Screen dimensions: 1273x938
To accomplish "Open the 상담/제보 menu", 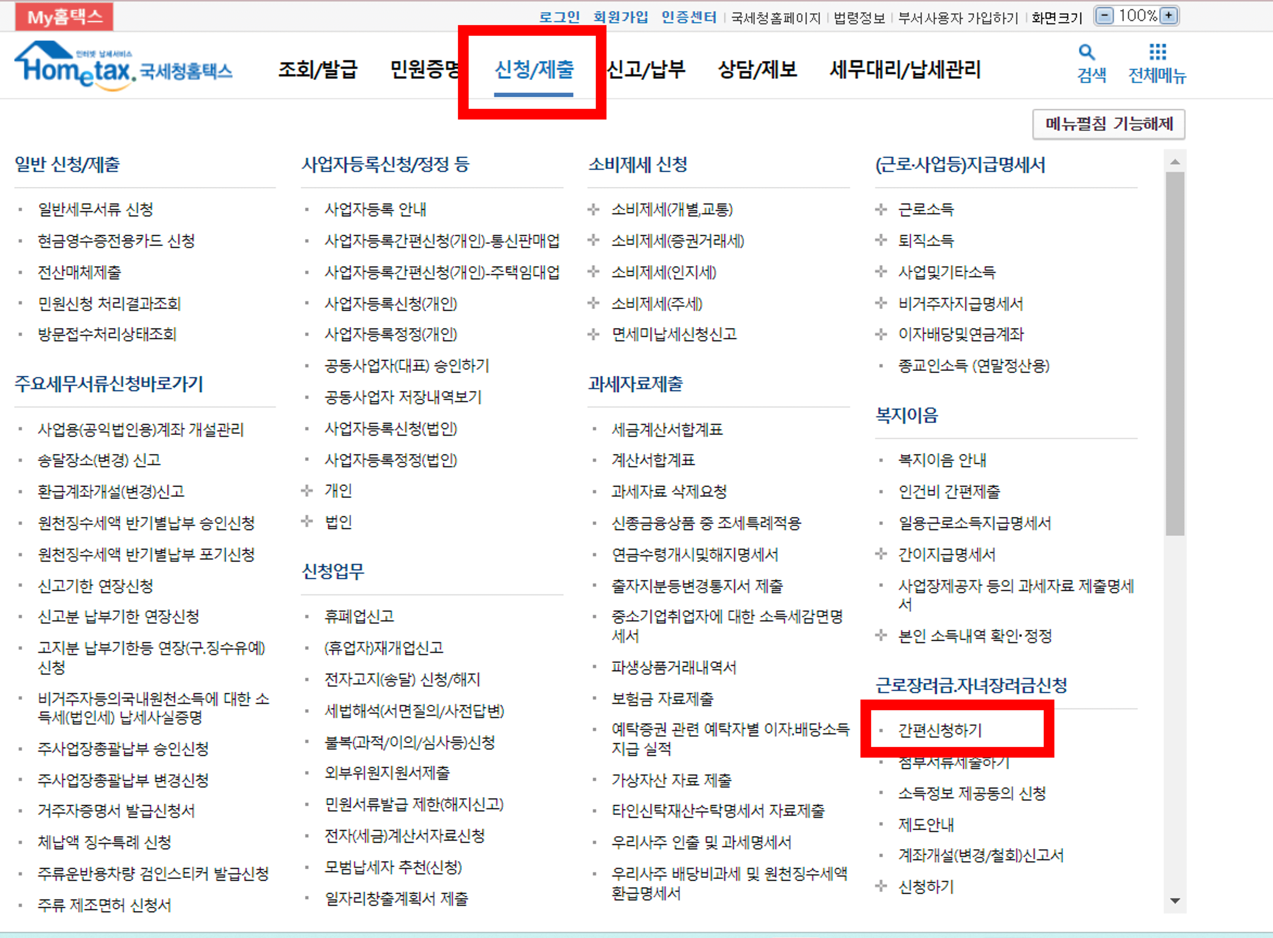I will click(x=758, y=70).
